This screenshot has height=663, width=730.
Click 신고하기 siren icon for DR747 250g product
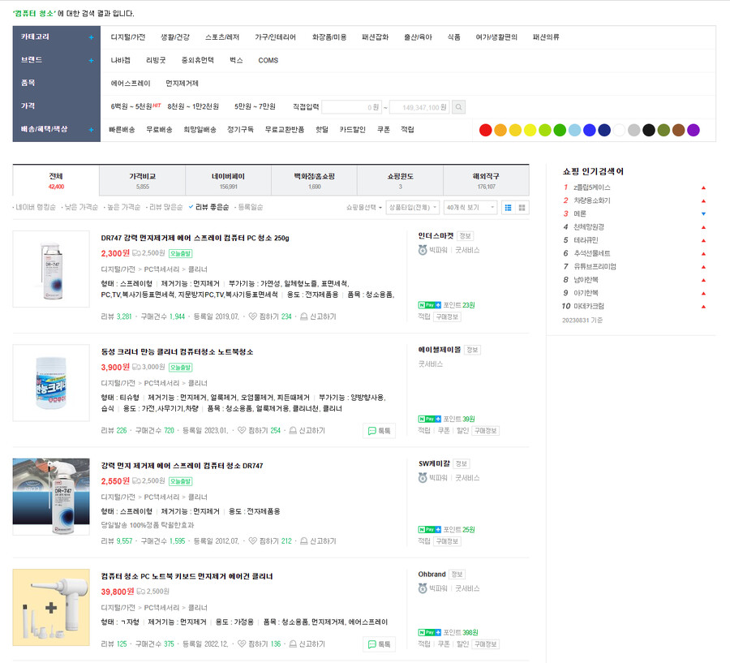pos(303,316)
